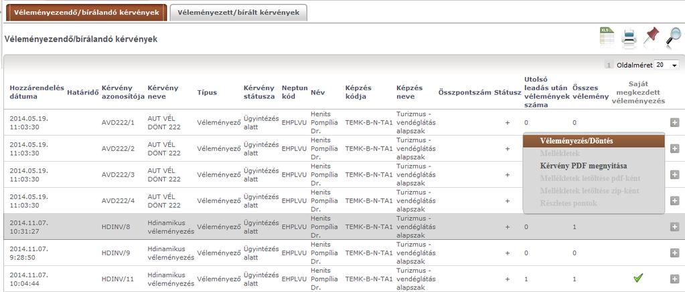685x292 pixels.
Task: Sort by Összes vélemény column header
Action: 591,92
